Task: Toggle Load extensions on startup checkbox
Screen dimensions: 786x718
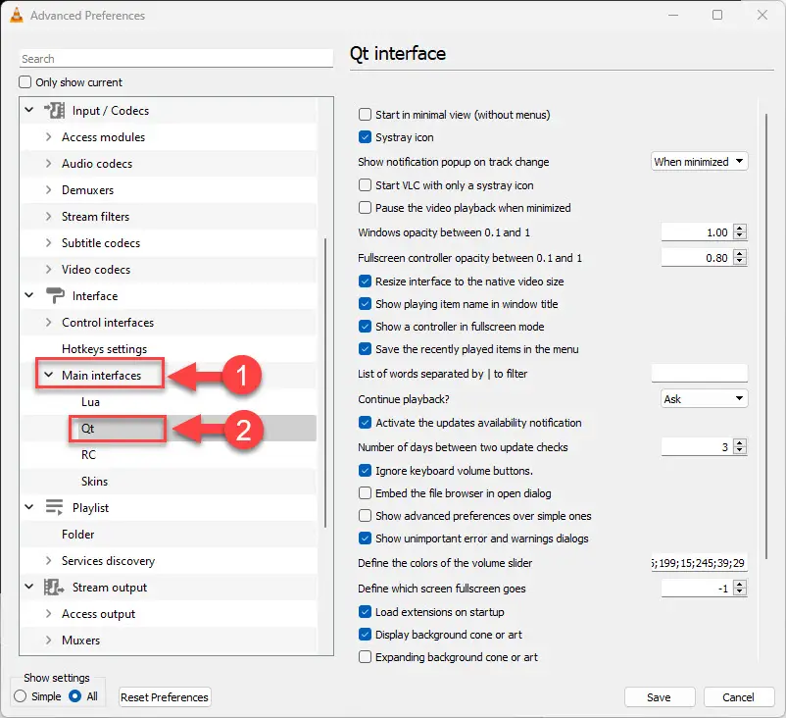Action: click(365, 612)
